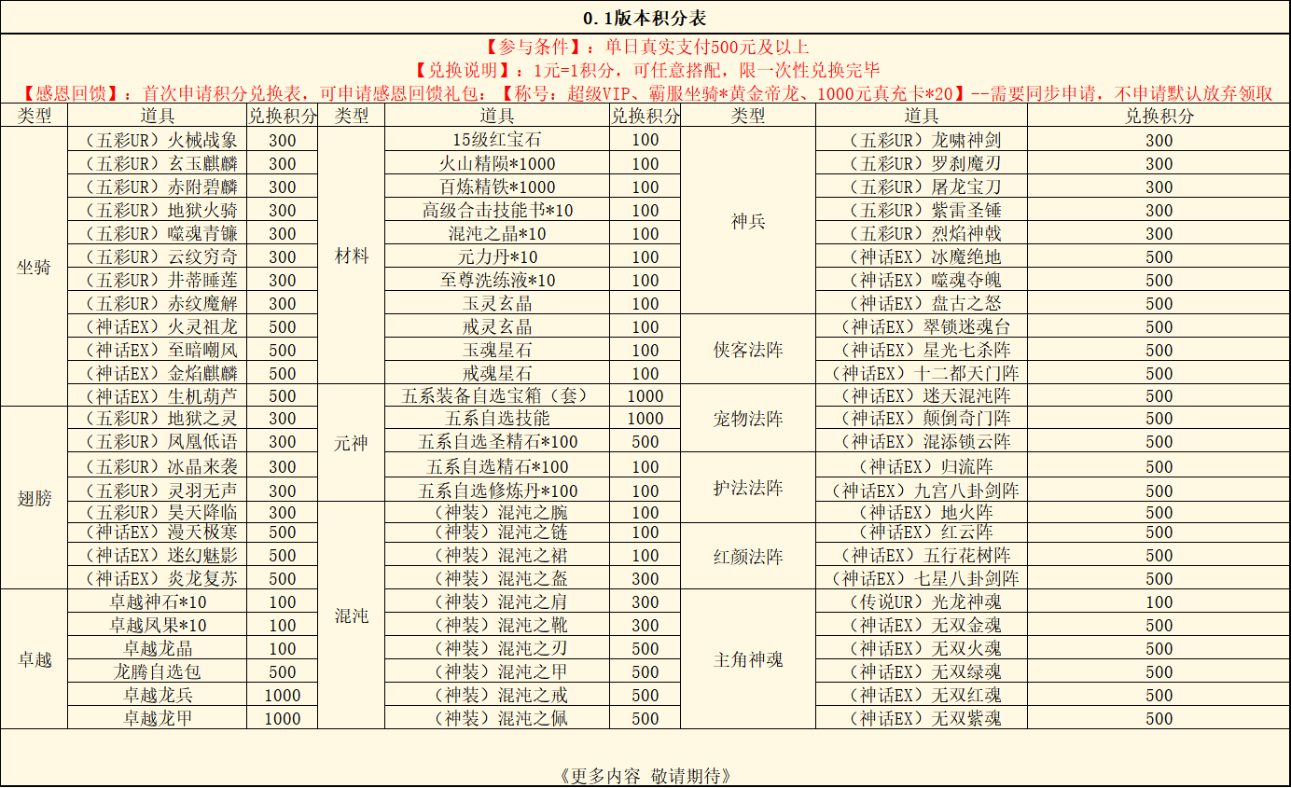Image resolution: width=1291 pixels, height=788 pixels.
Task: Click item '五系装备自选宝箱(套)'
Action: (497, 395)
